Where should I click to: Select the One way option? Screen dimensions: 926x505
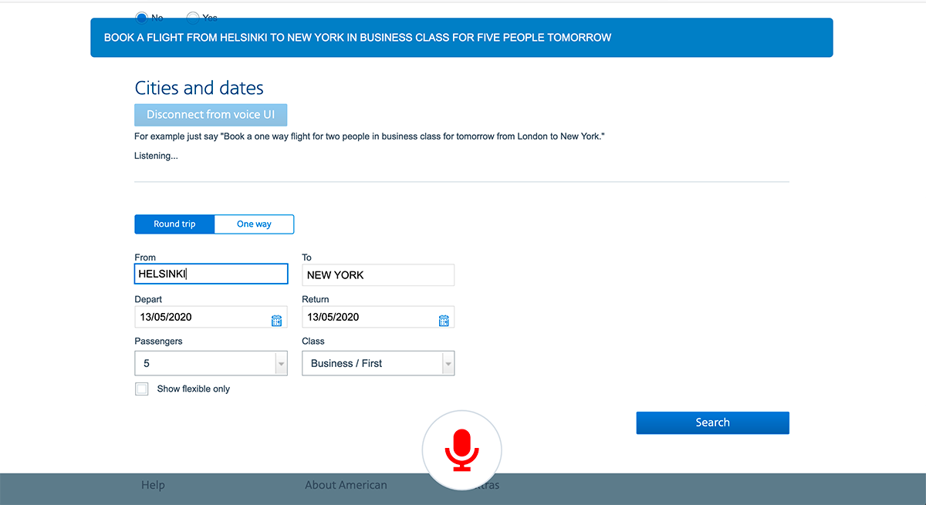coord(254,224)
